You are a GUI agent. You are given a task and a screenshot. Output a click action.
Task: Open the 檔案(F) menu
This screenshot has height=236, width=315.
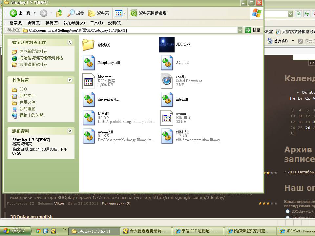click(x=16, y=23)
